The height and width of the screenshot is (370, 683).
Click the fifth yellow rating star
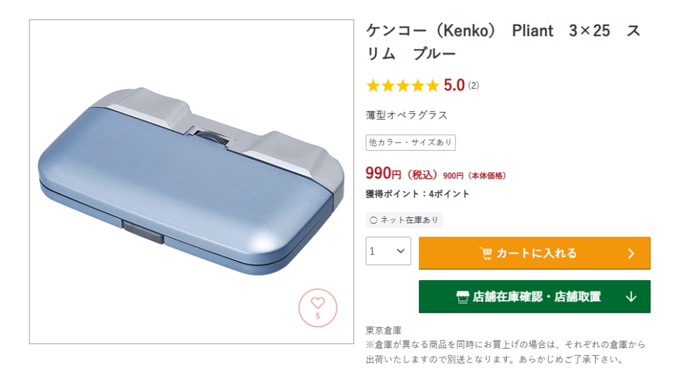point(432,85)
